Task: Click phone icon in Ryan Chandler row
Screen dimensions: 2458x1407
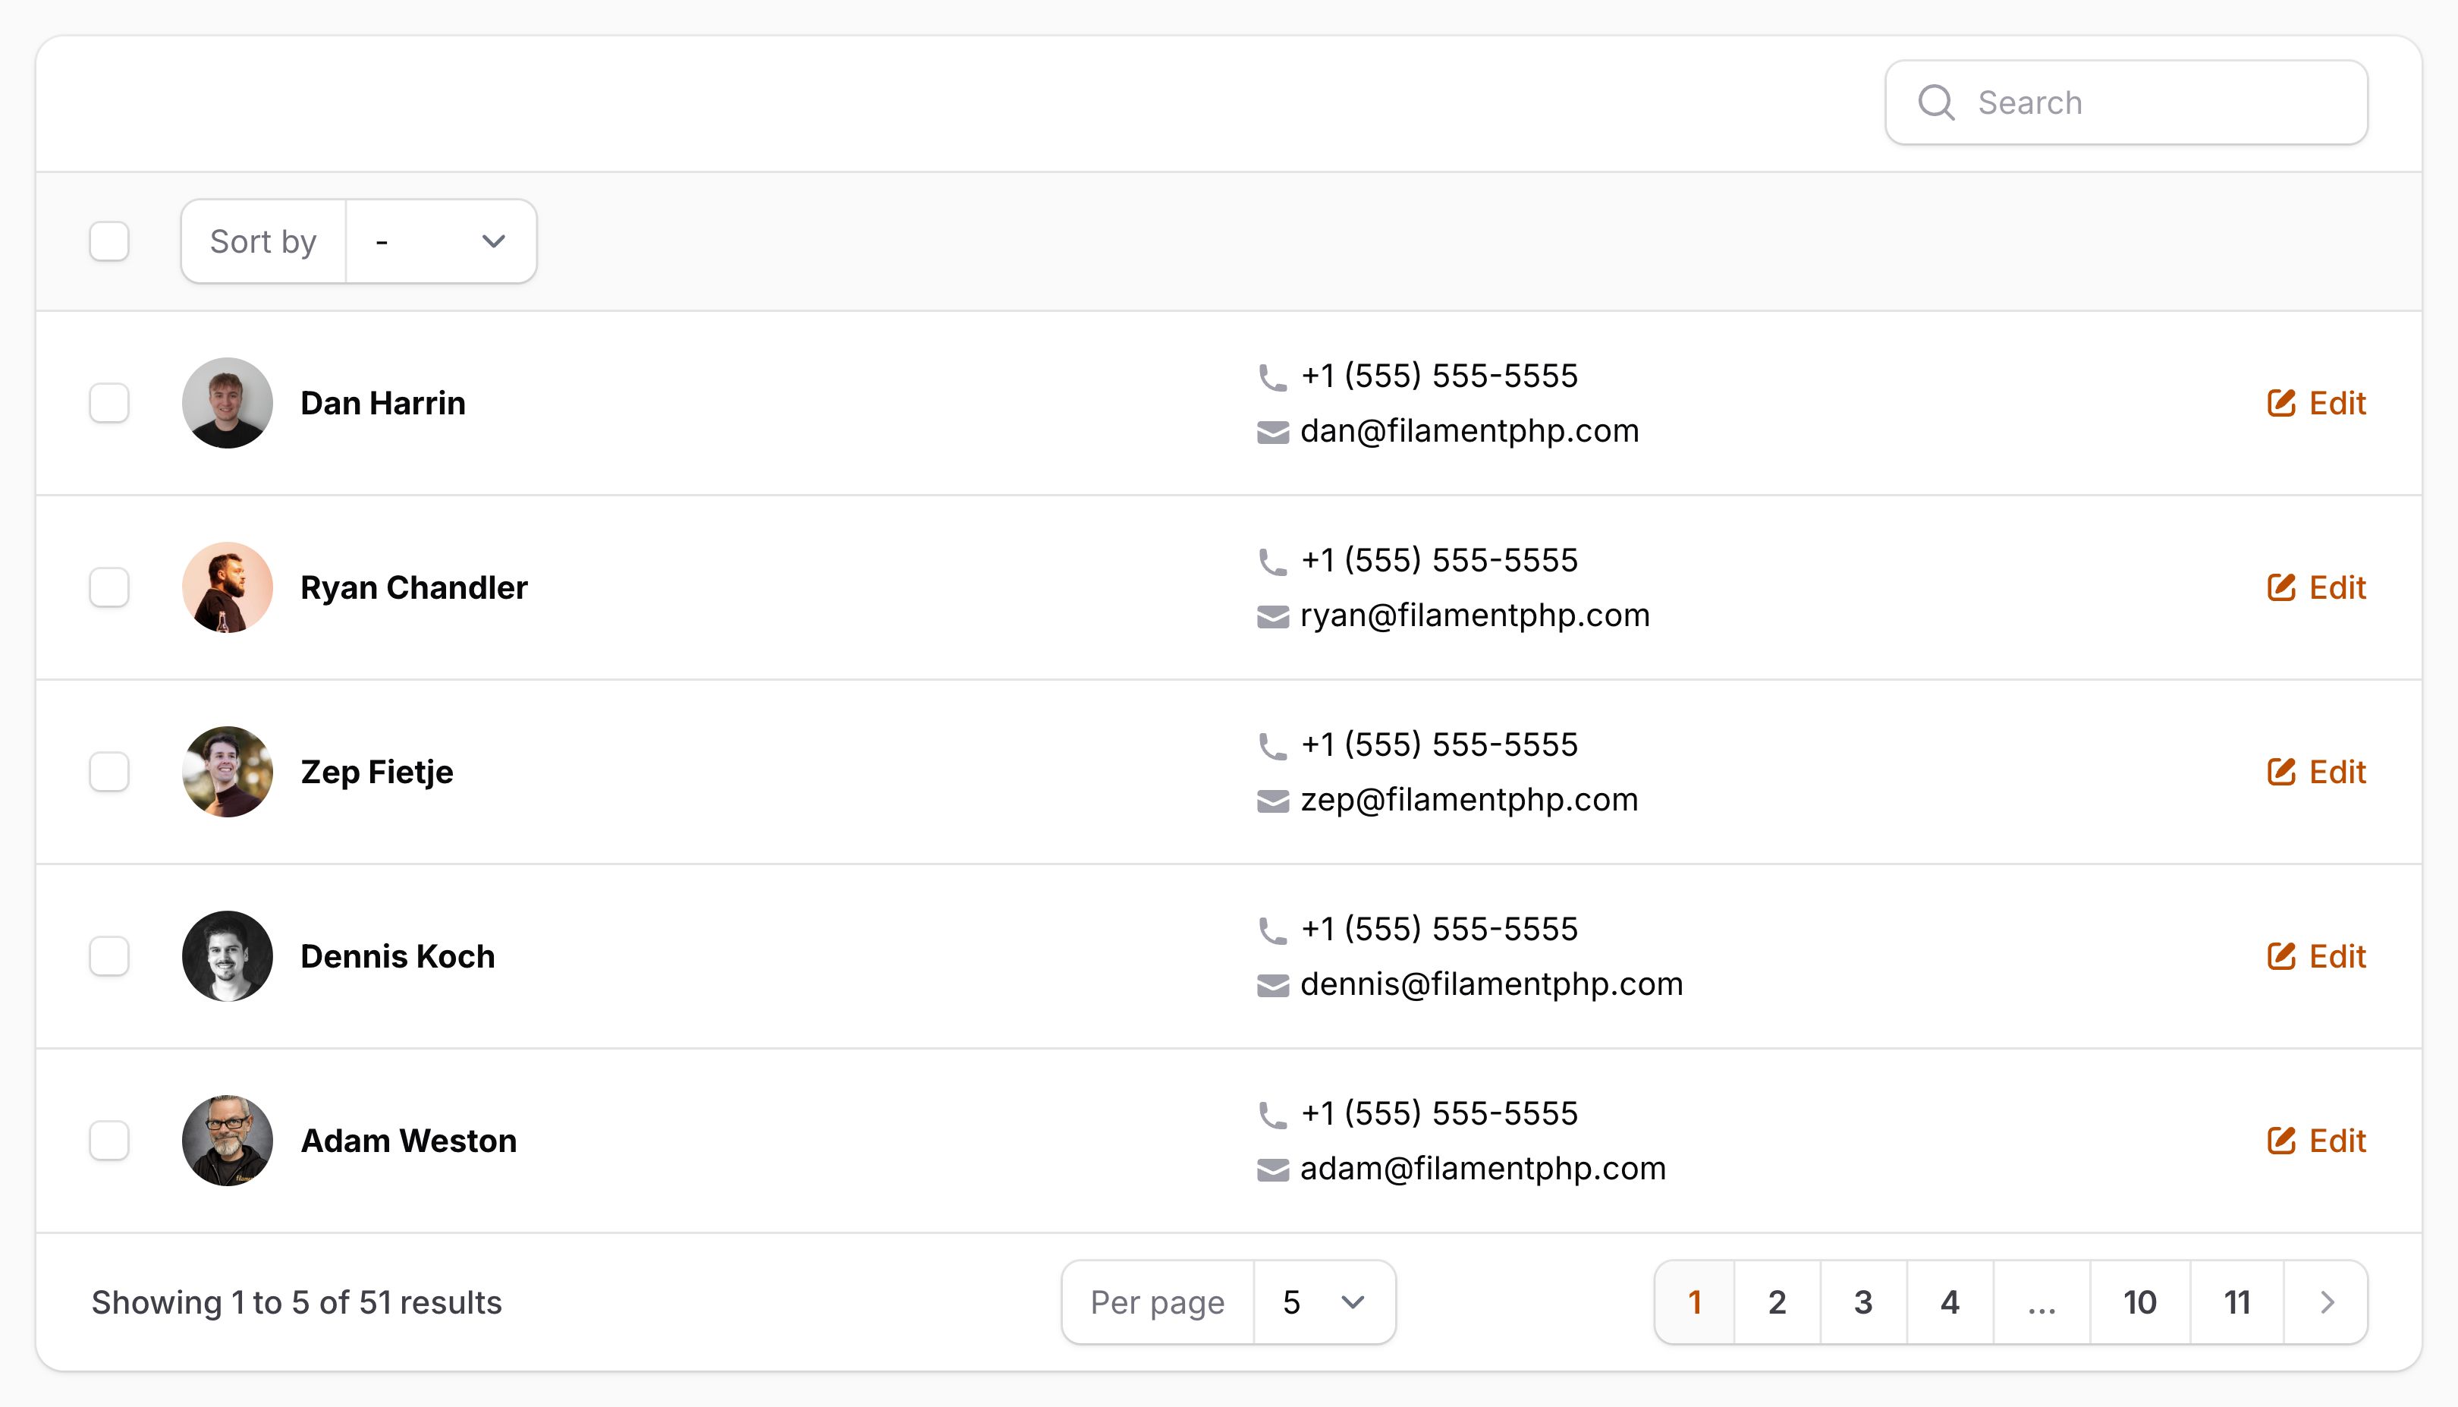Action: pos(1273,562)
